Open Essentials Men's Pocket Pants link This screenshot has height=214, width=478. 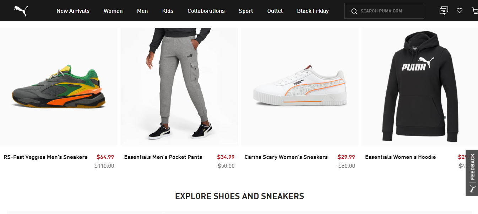[163, 157]
